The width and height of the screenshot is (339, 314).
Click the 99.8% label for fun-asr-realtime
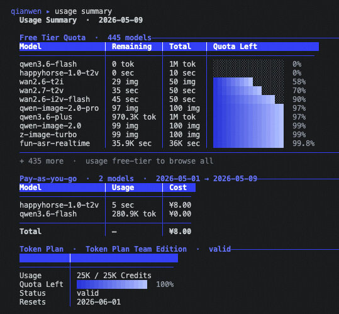click(303, 143)
